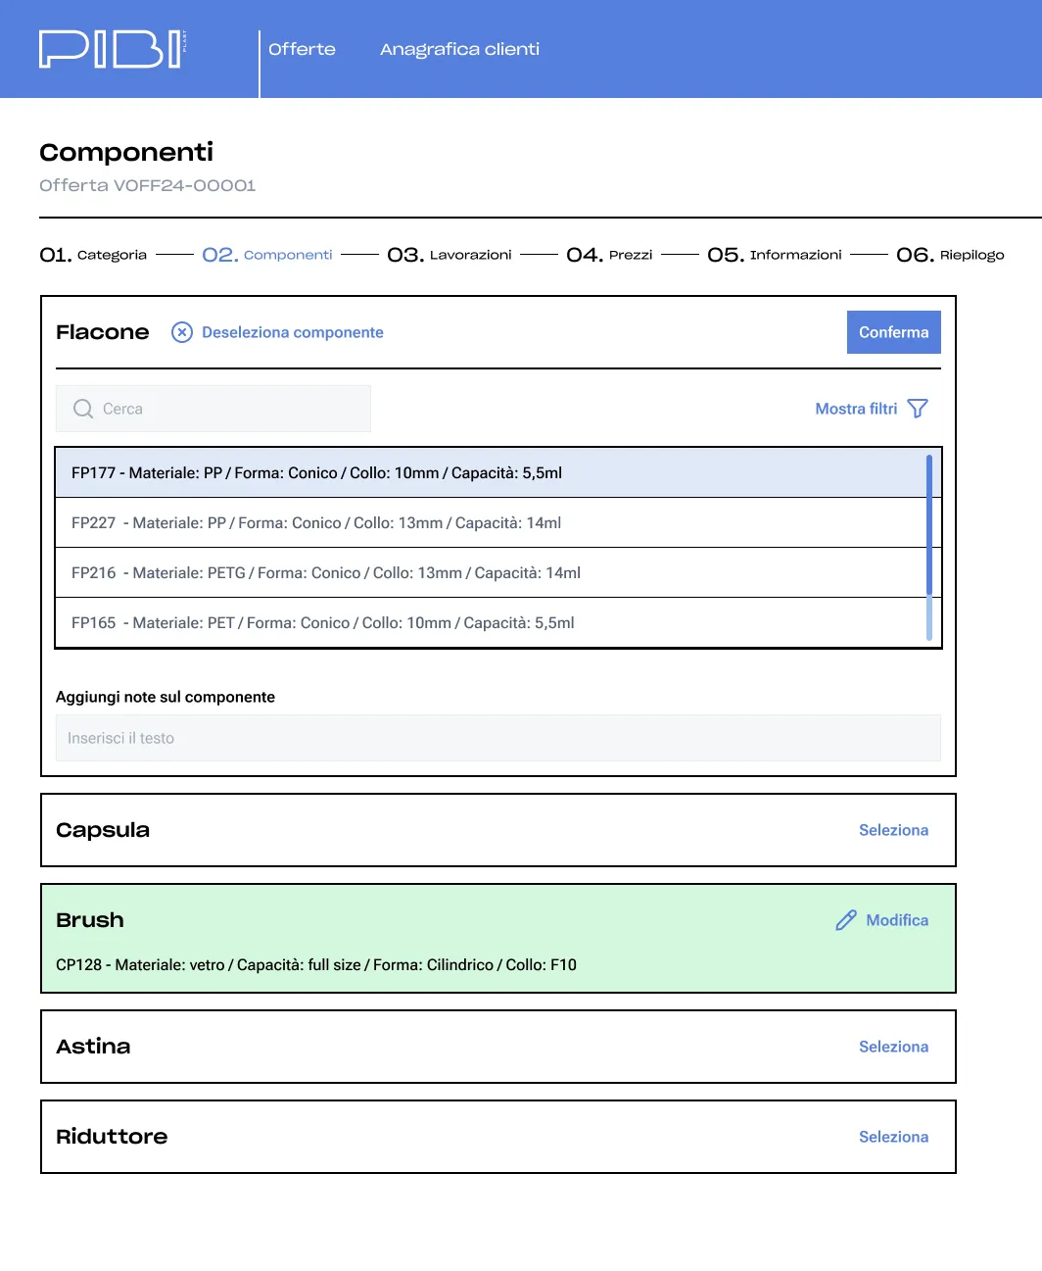Screen dimensions: 1042x1271
Task: Open the Offerte menu
Action: coord(302,49)
